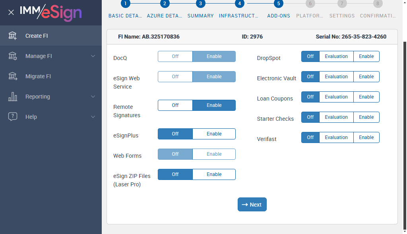The height and width of the screenshot is (234, 407).
Task: Set Starter Checks to Off
Action: click(x=310, y=117)
